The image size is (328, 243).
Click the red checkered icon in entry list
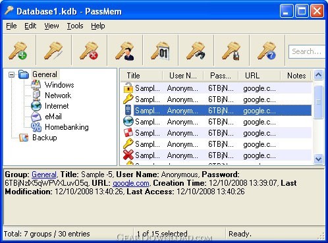pyautogui.click(x=128, y=132)
